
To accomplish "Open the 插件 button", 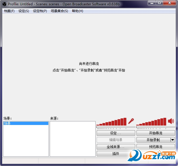I will point(116,154).
